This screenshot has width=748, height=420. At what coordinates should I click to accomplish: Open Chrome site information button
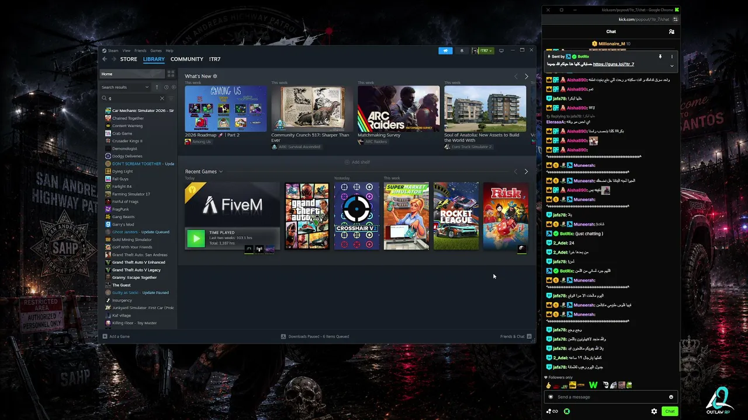click(x=676, y=19)
